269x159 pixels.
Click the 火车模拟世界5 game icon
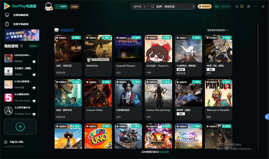8,98
